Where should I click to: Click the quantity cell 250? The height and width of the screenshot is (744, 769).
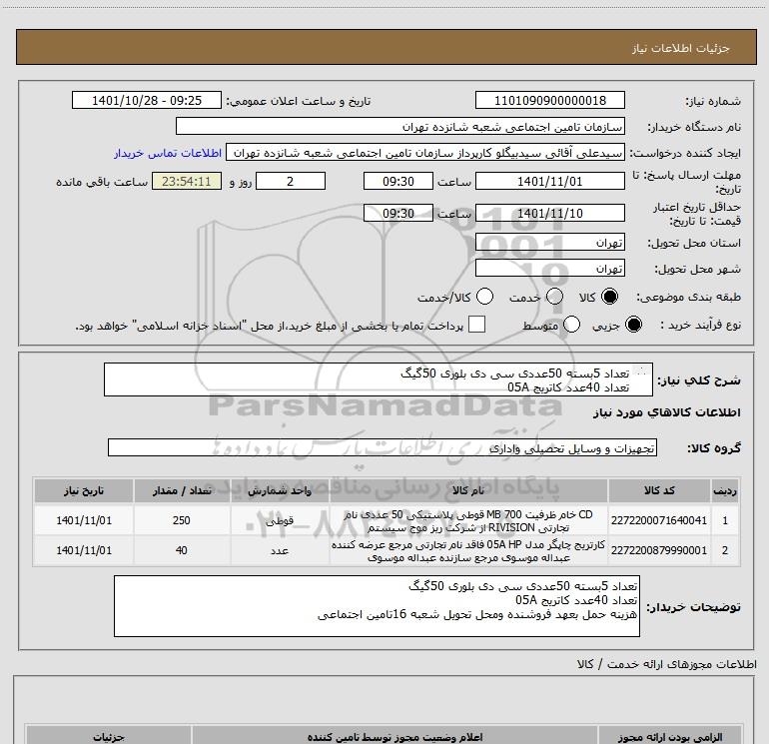click(x=182, y=520)
